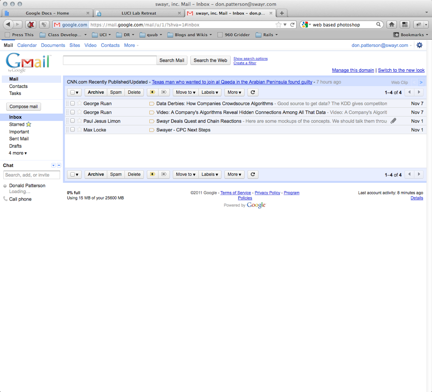Open the top Labels dropdown
The height and width of the screenshot is (392, 432).
(x=210, y=92)
